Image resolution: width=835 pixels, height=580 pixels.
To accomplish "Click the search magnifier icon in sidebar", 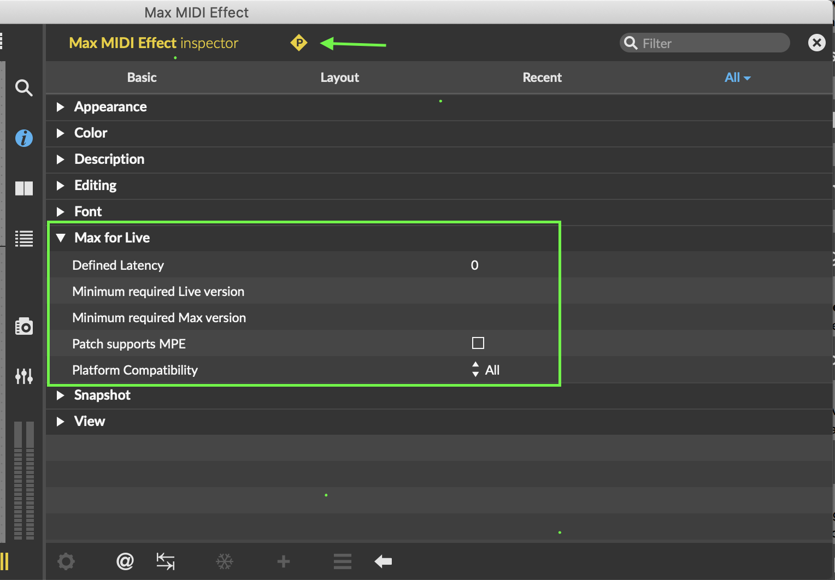I will 23,87.
